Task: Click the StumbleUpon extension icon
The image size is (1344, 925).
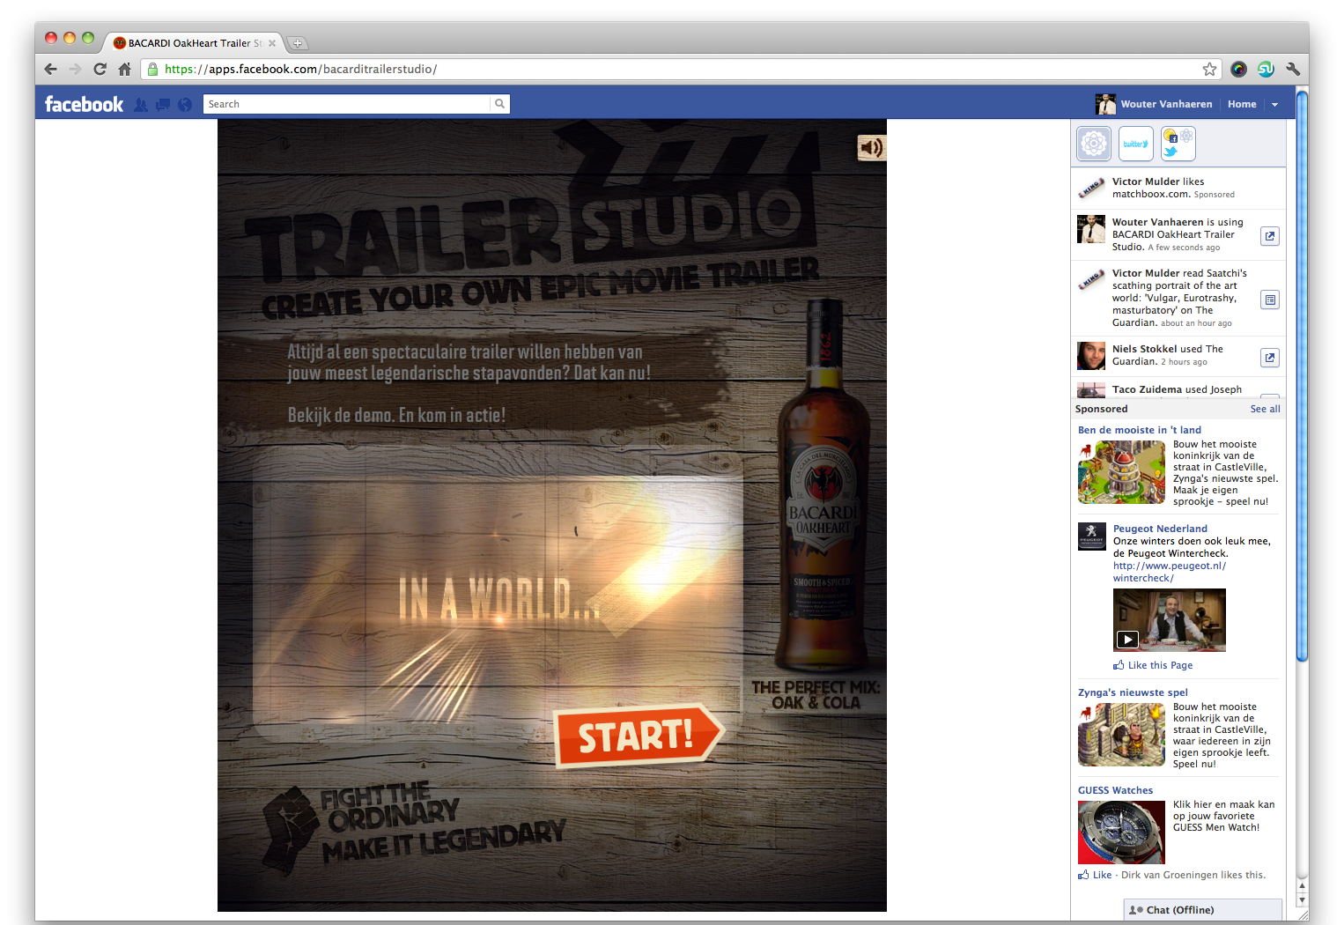Action: click(1266, 69)
